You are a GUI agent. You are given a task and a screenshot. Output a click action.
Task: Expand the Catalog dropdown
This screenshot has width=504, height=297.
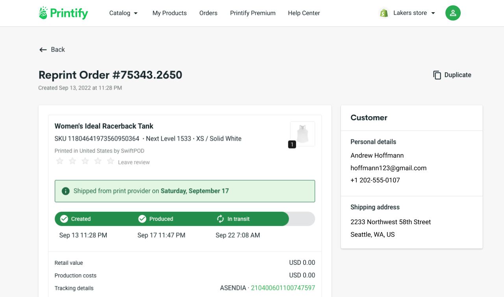(124, 13)
